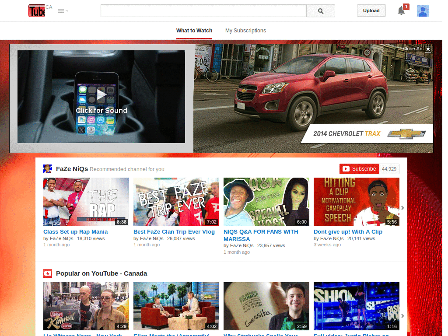Open Hitting A Clip speech thumbnail
Image resolution: width=448 pixels, height=336 pixels.
tap(357, 202)
